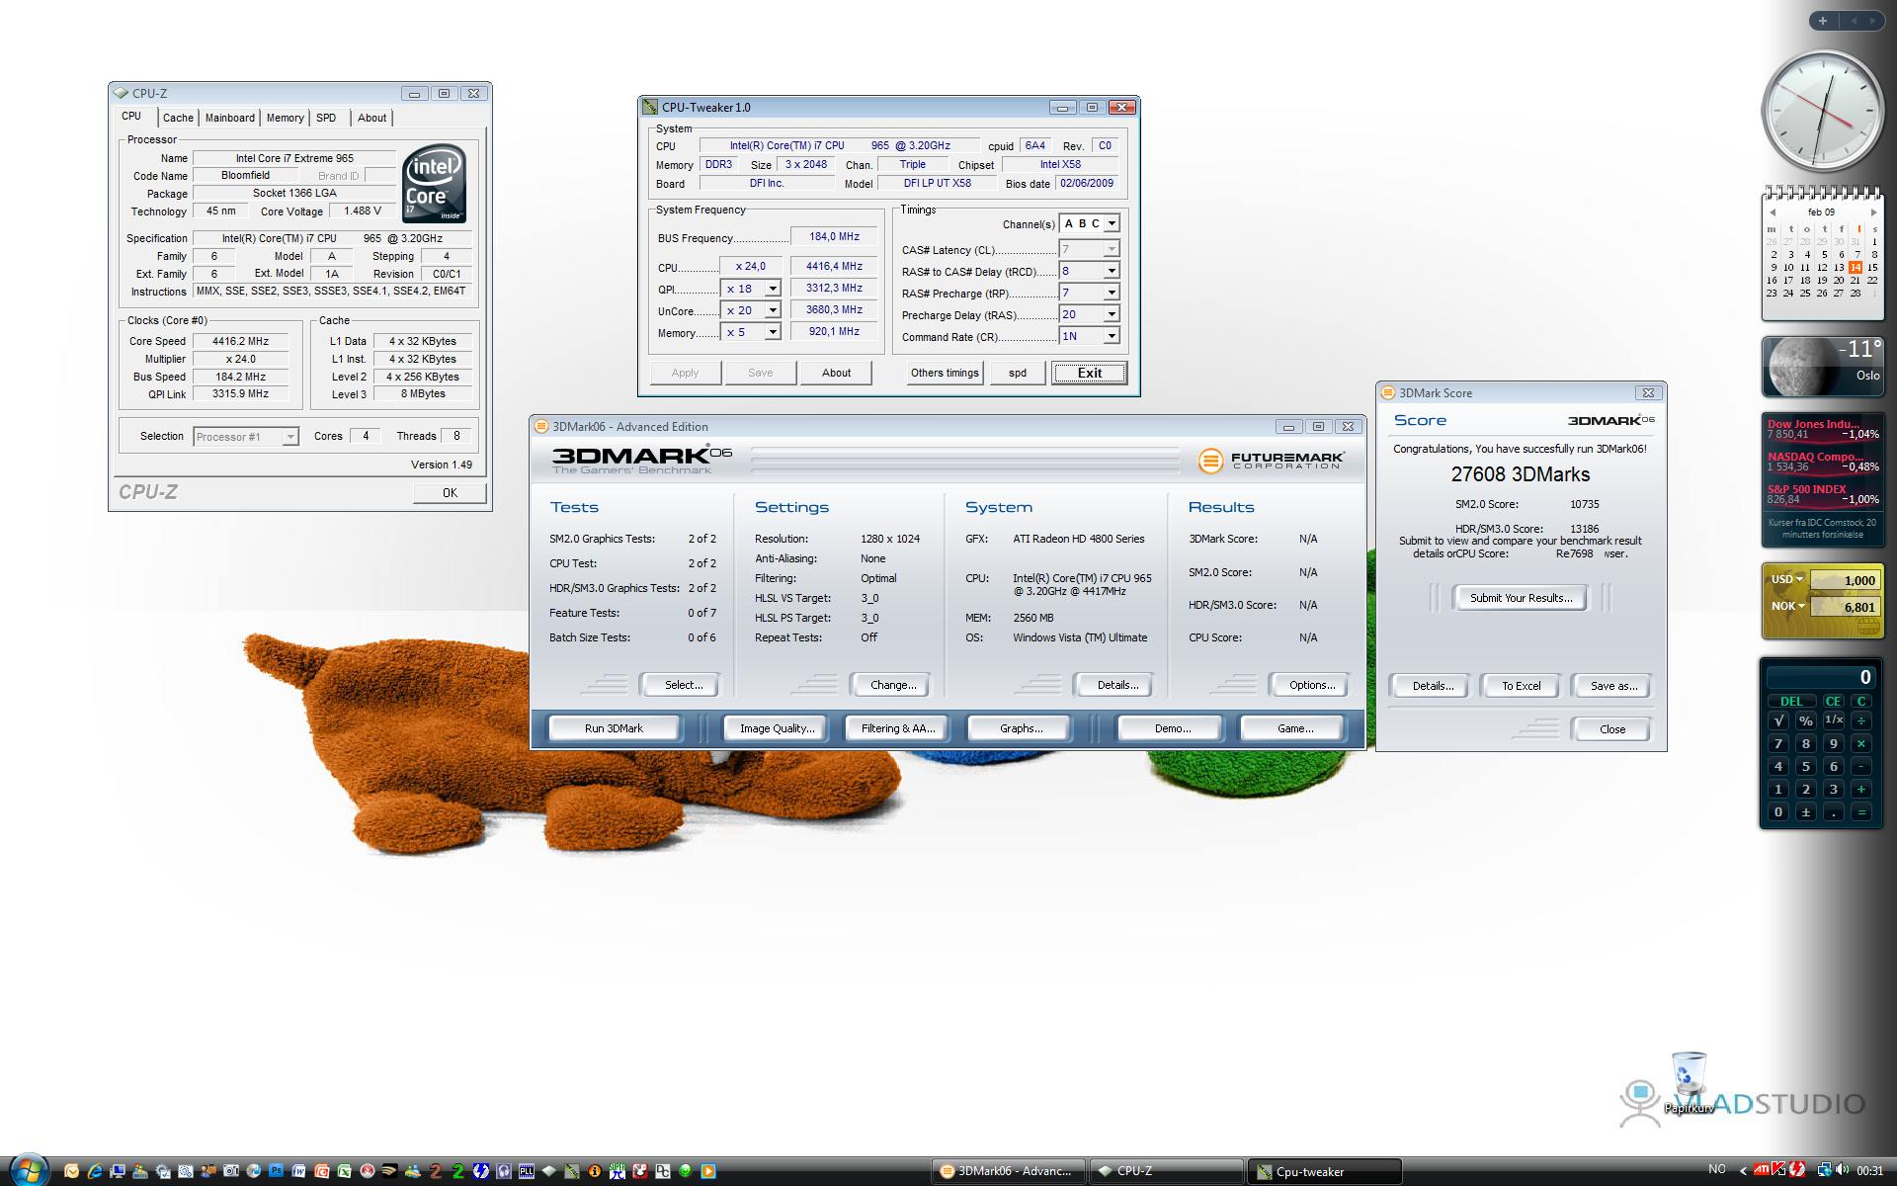1897x1186 pixels.
Task: Open the Kaspersky tray icon
Action: tap(1778, 1169)
